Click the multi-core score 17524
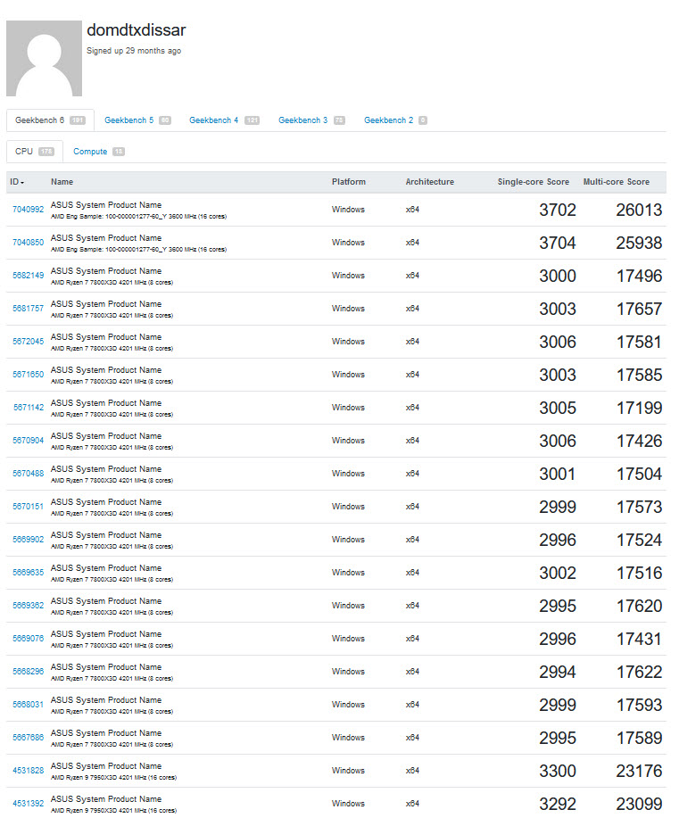The image size is (679, 818). (640, 540)
